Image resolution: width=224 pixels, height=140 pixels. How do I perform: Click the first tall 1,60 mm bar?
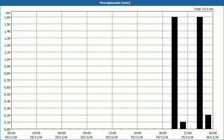coord(174,73)
